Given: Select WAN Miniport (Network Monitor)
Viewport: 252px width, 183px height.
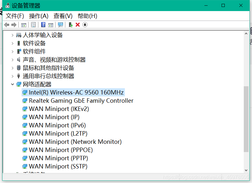Looking at the screenshot, I should (75, 142).
